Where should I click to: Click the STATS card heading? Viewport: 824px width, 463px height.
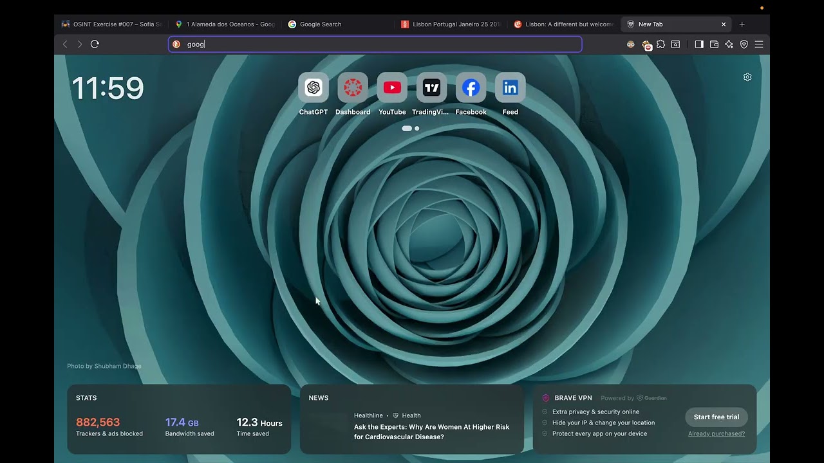(86, 398)
